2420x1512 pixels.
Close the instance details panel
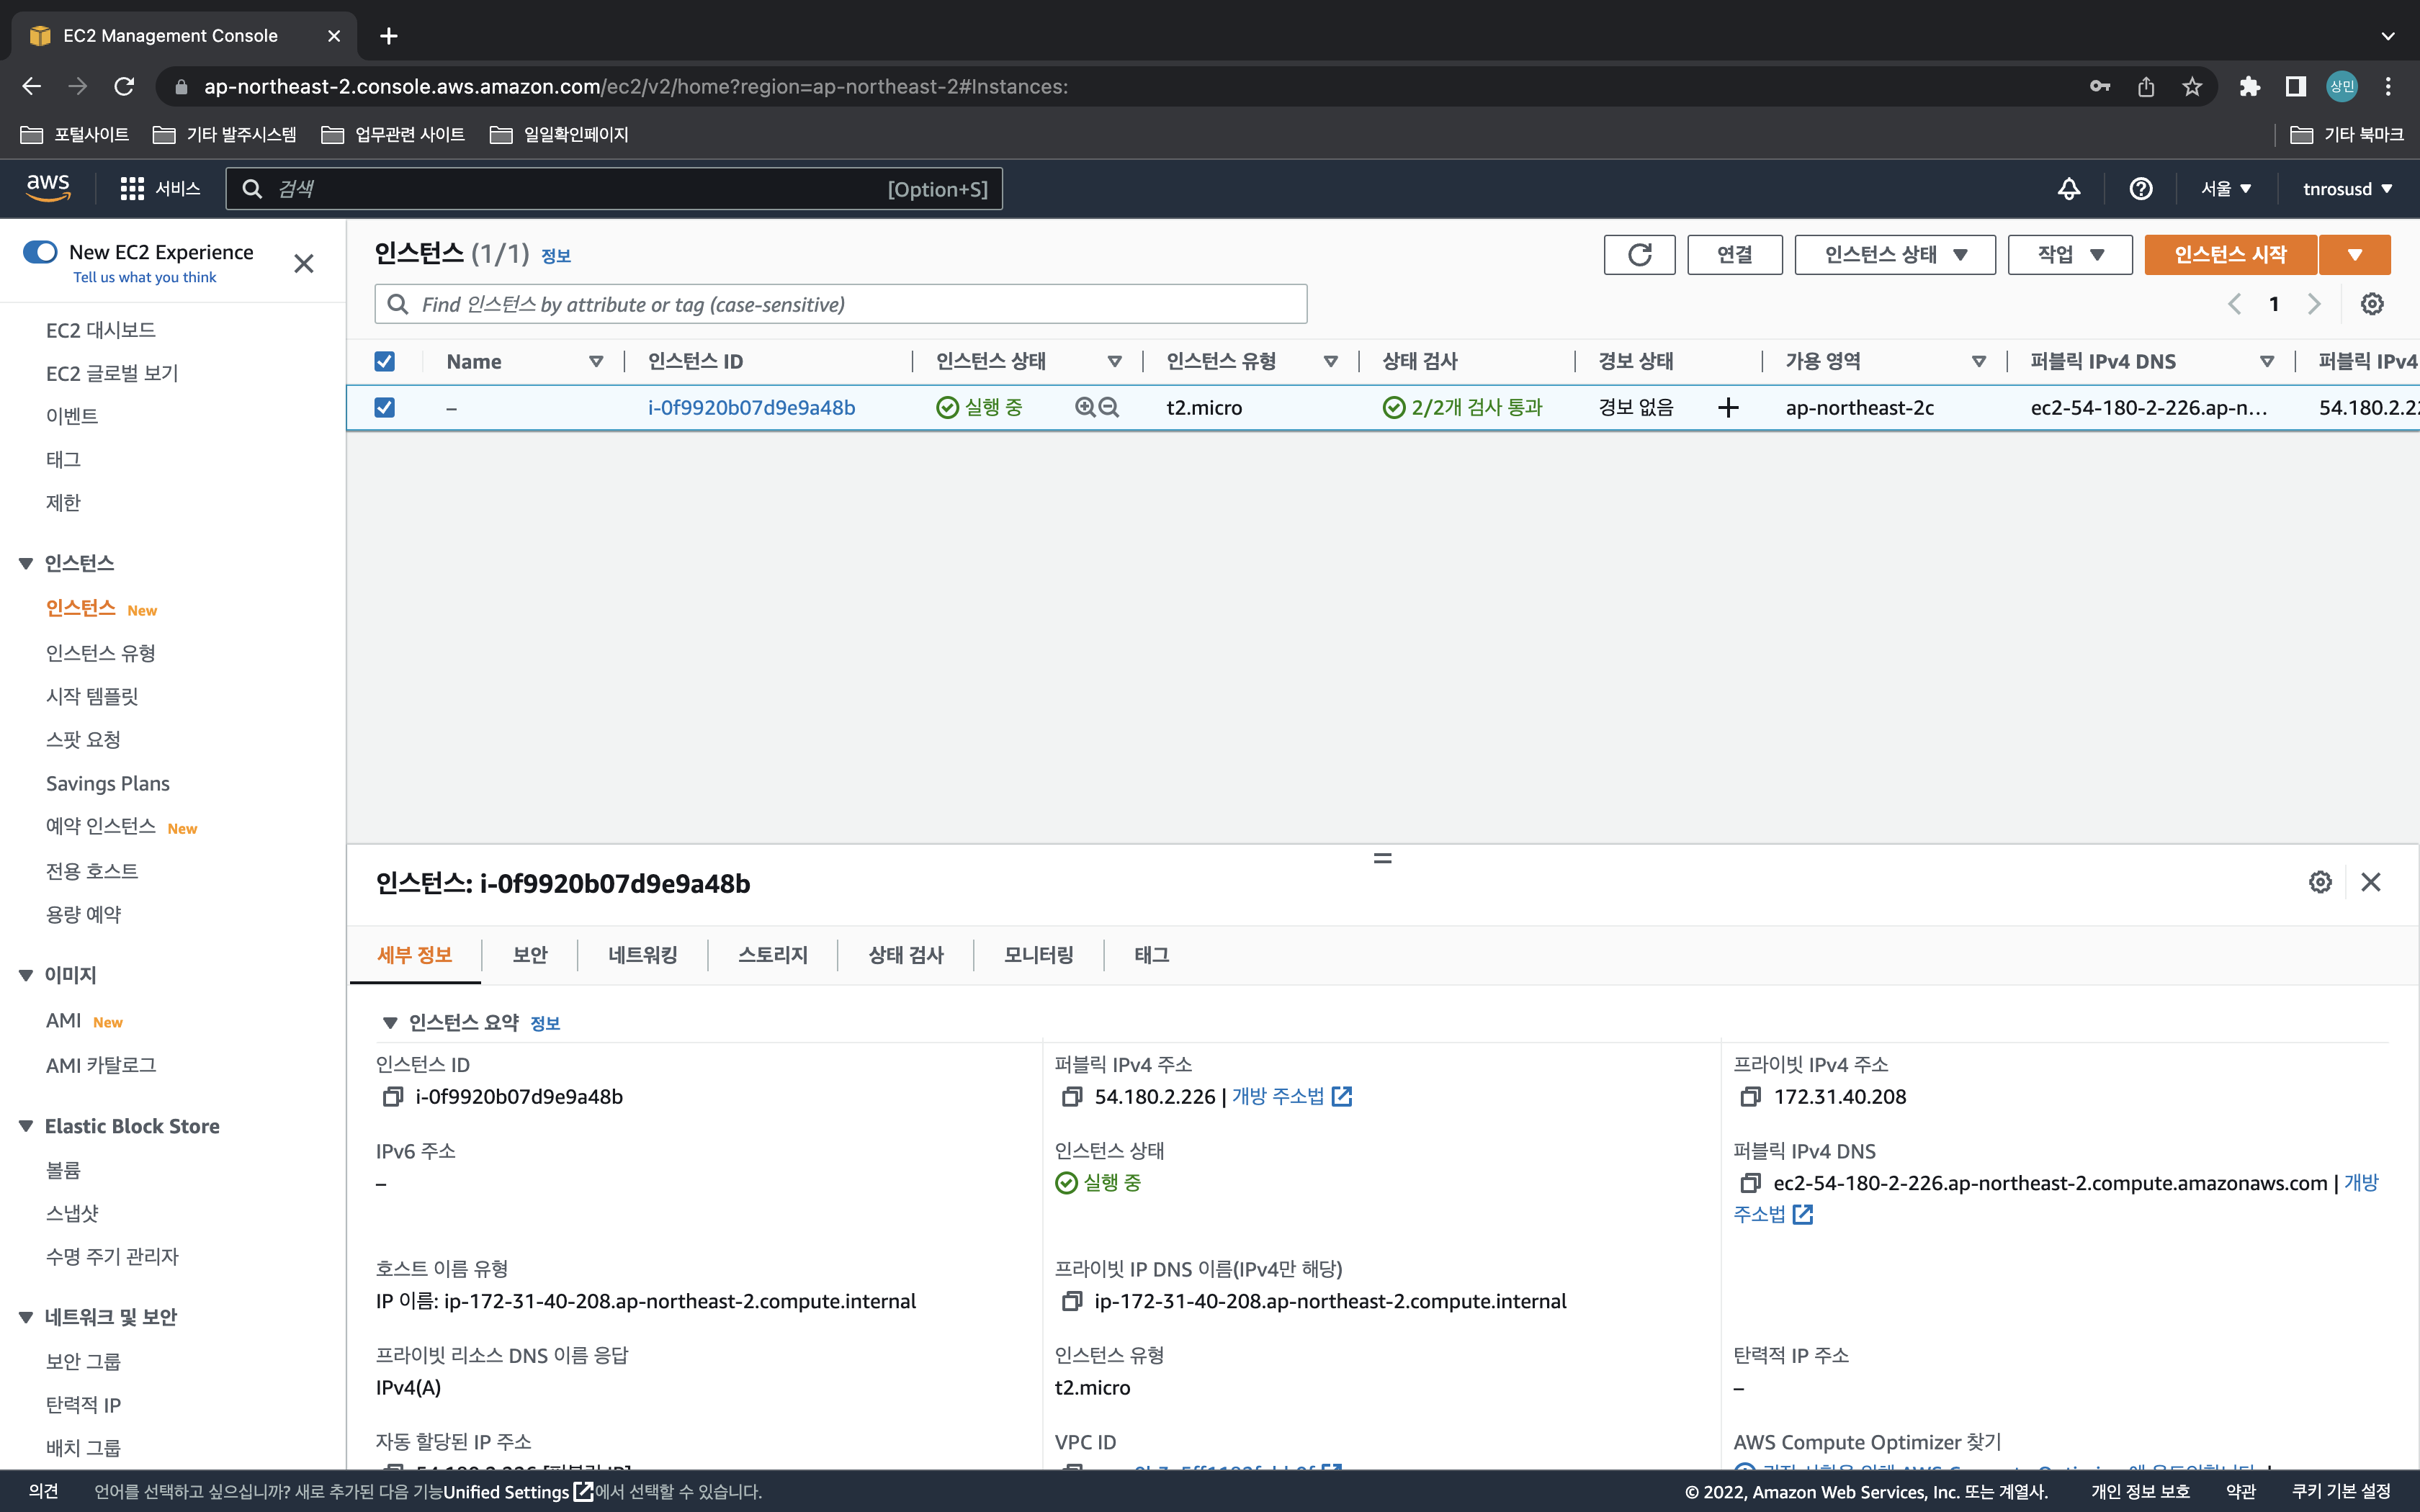[2371, 882]
